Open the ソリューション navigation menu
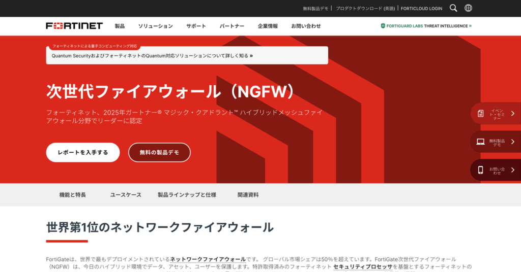Image resolution: width=521 pixels, height=272 pixels. (155, 26)
